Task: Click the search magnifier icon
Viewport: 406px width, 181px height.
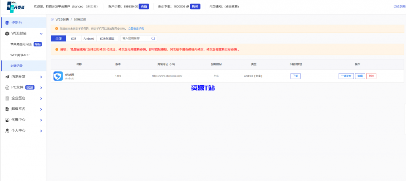Action: tap(153, 38)
